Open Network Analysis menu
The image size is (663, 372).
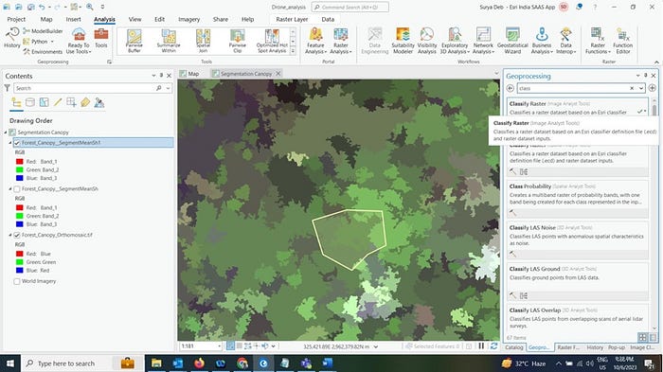coord(483,41)
